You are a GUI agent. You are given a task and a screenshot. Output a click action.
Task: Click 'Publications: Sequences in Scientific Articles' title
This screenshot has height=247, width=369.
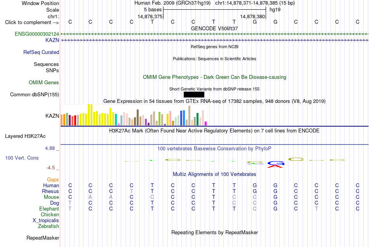pyautogui.click(x=214, y=59)
